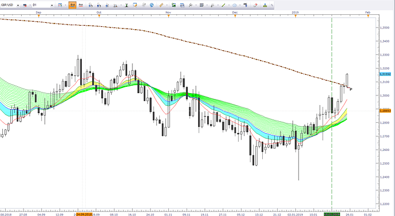Click the icon right of the ellipse tool

tap(246, 5)
